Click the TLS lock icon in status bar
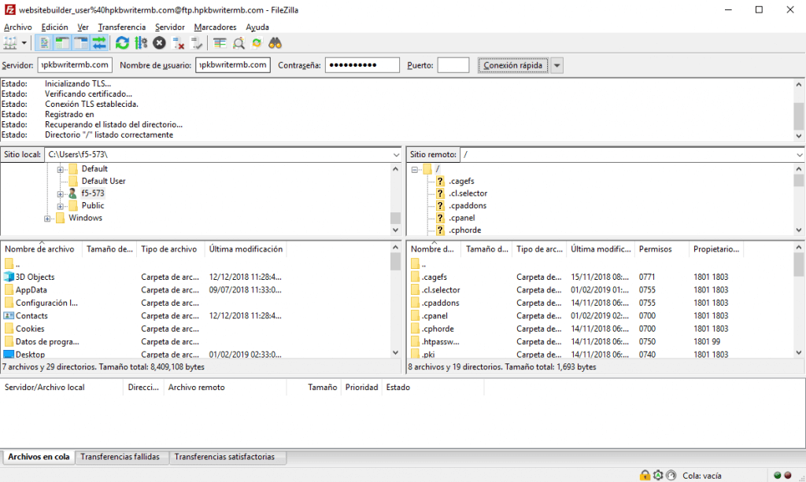The width and height of the screenshot is (806, 482). (645, 475)
